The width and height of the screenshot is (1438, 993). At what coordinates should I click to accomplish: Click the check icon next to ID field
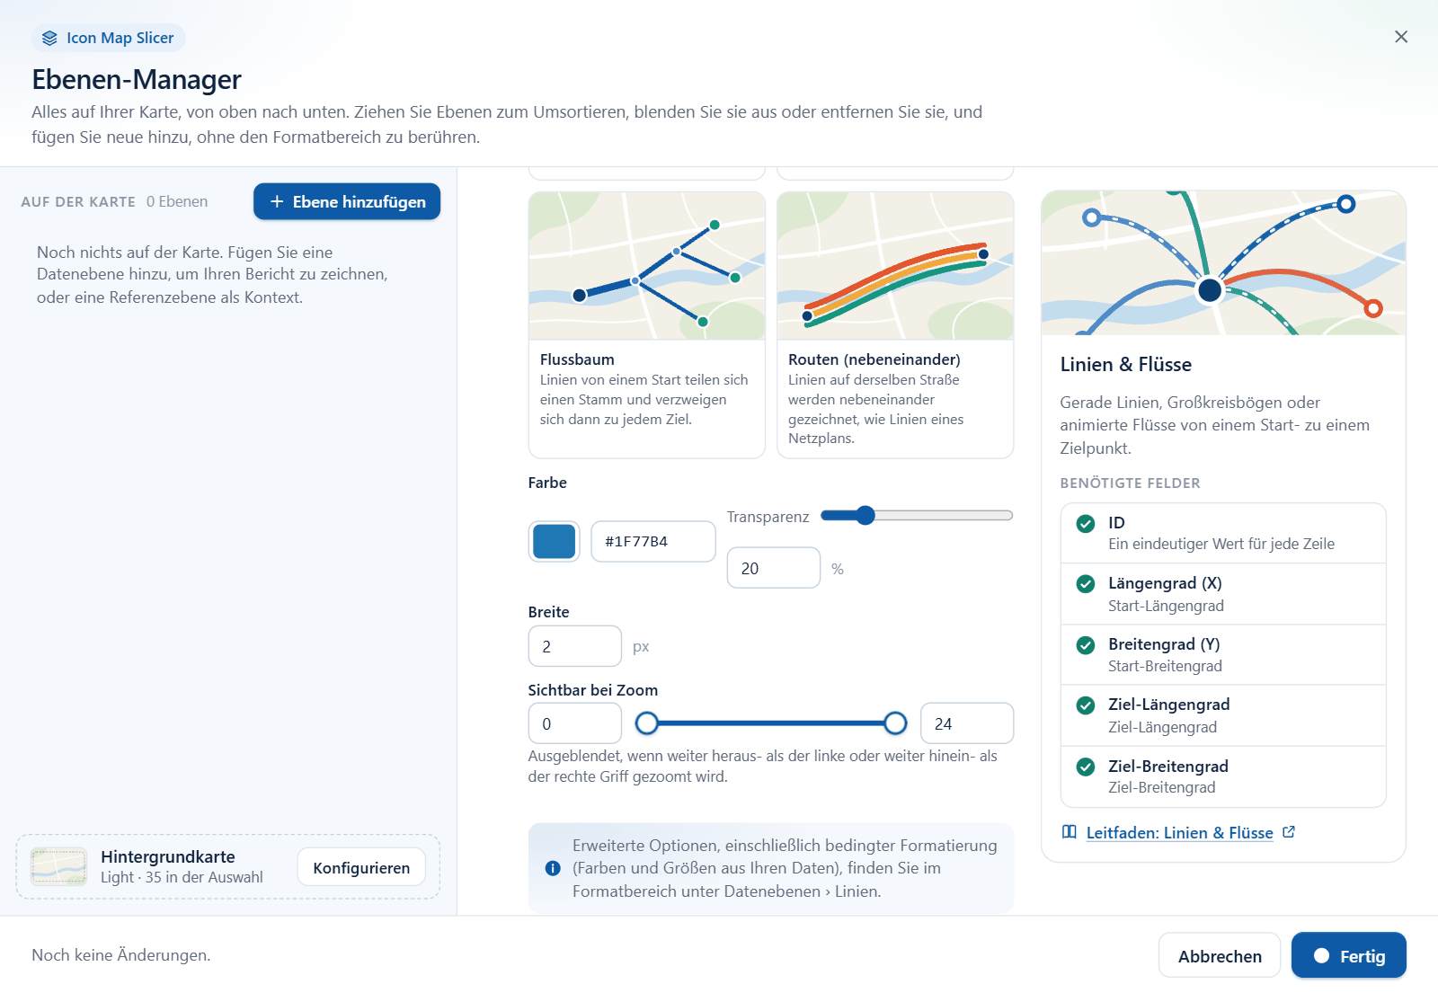click(1085, 524)
